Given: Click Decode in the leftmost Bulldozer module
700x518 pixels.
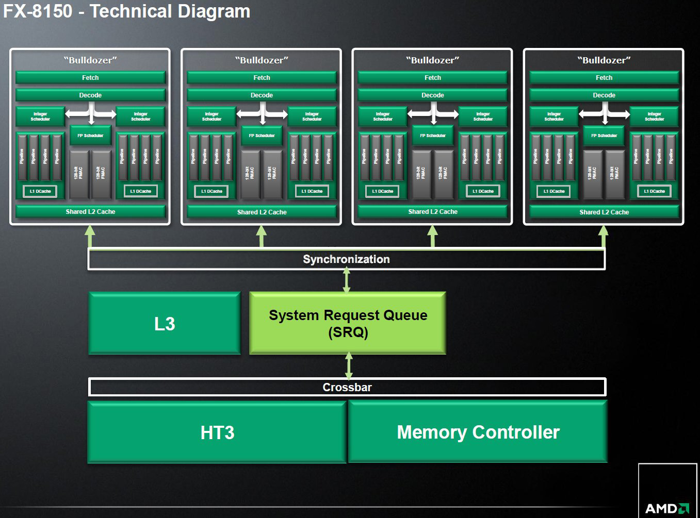Looking at the screenshot, I should (x=90, y=95).
